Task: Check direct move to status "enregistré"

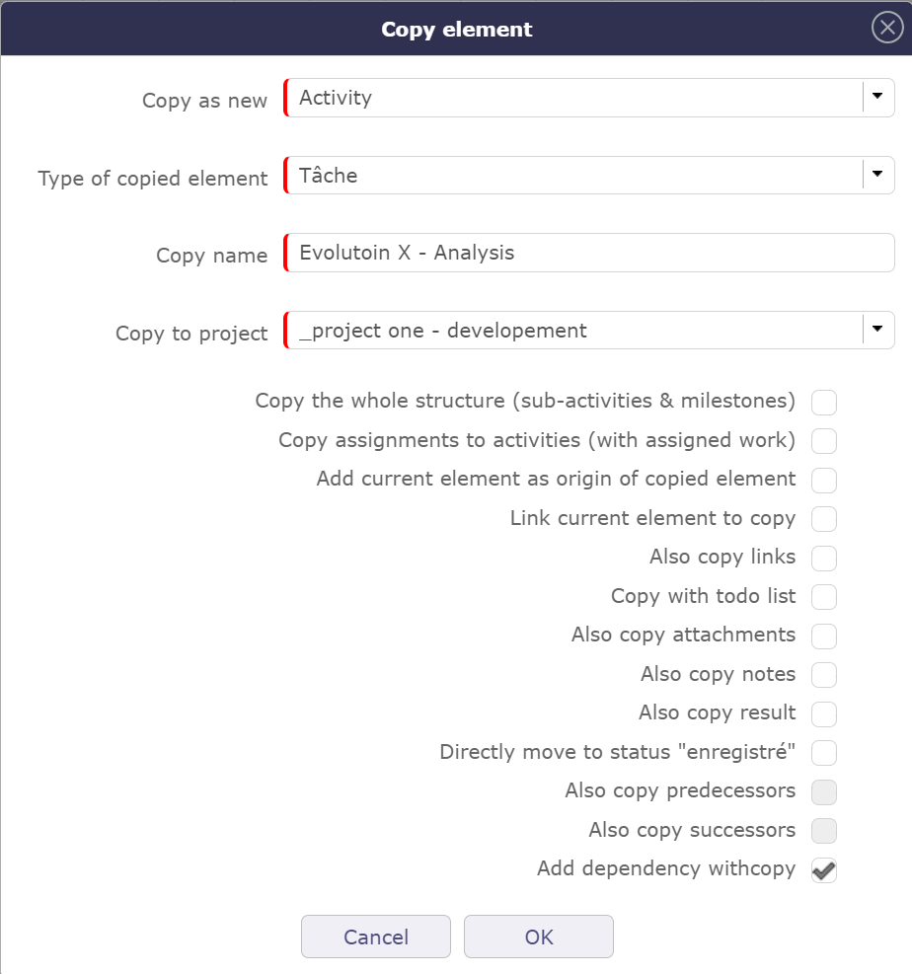Action: pyautogui.click(x=823, y=753)
